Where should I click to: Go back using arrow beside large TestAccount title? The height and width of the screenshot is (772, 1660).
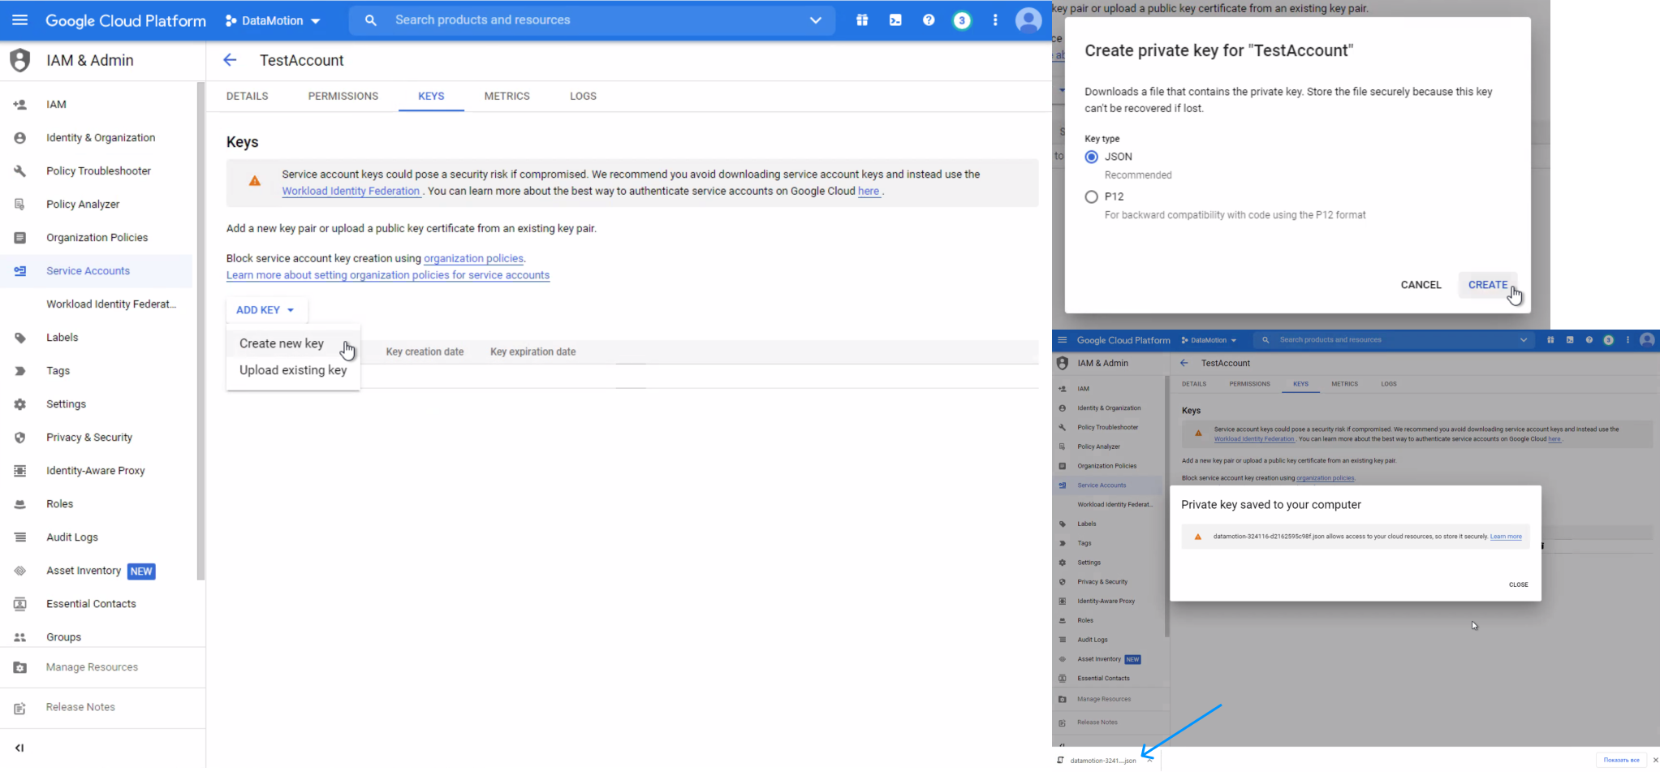point(230,60)
